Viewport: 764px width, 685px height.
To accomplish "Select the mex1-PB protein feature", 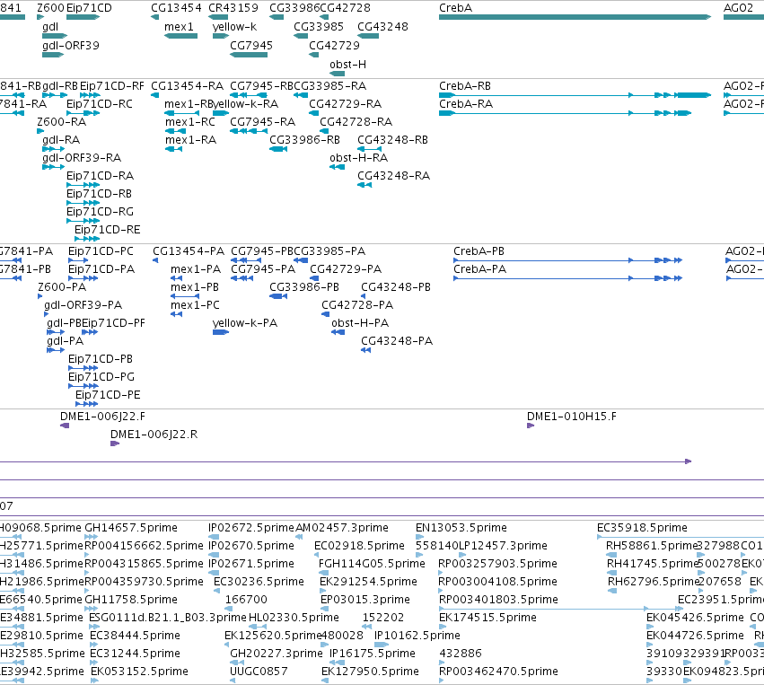I will coord(185,296).
